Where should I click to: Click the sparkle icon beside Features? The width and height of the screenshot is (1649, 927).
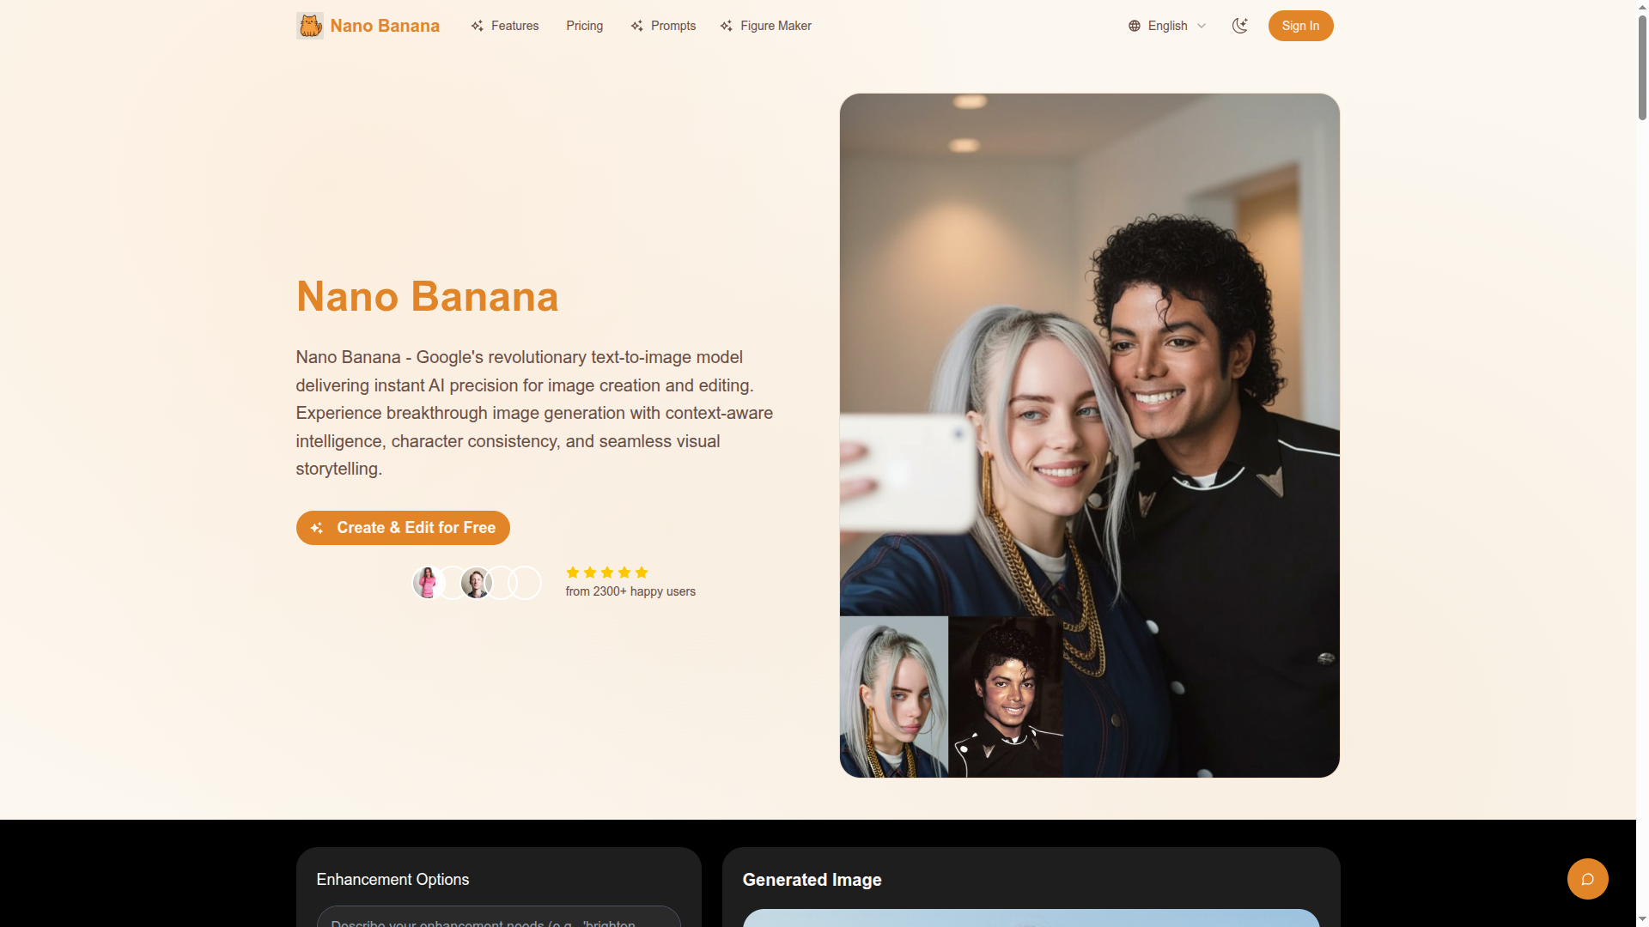(x=478, y=26)
